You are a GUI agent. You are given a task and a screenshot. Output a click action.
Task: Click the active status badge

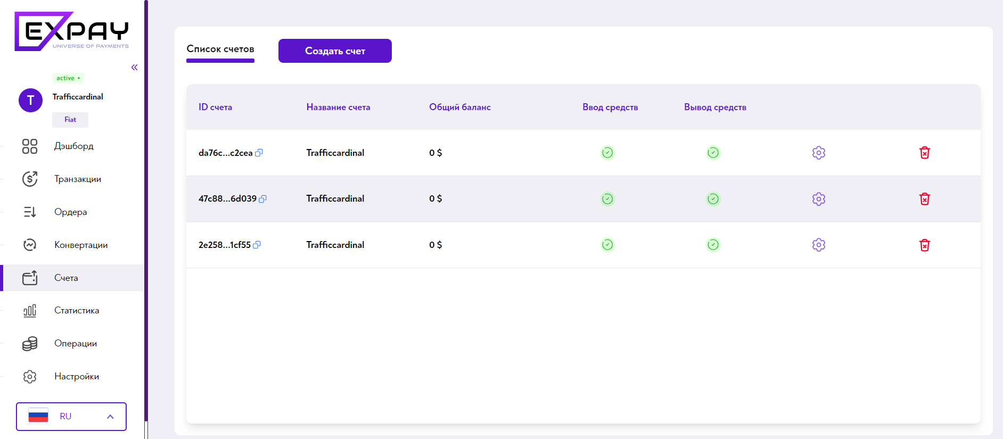(68, 78)
